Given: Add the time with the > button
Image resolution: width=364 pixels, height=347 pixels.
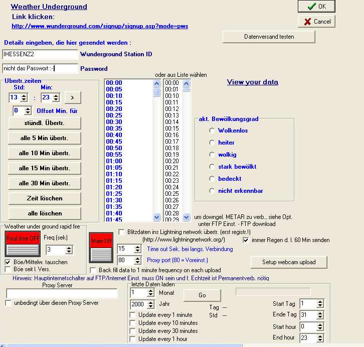Looking at the screenshot, I should click(73, 98).
